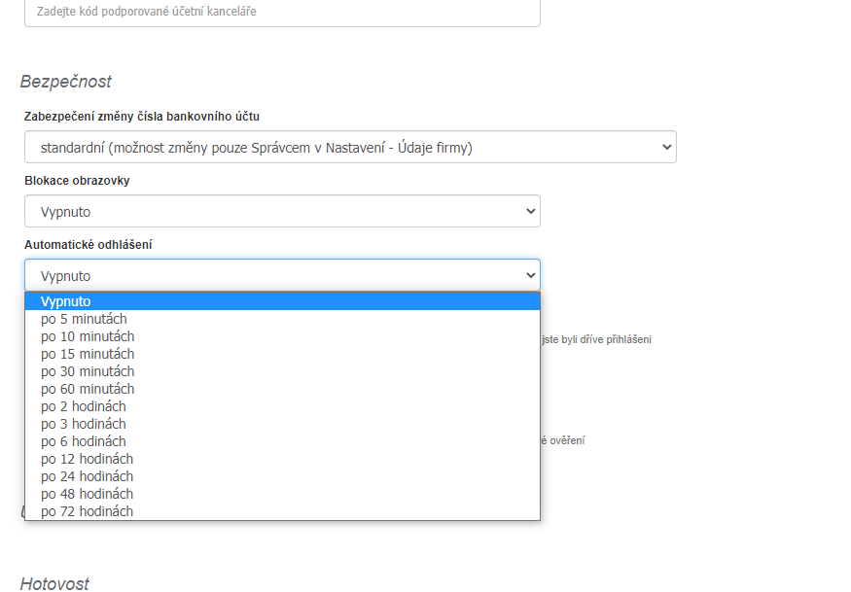This screenshot has height=592, width=851.
Task: Collapse the "Automatické odhlášení" dropdown
Action: [282, 275]
